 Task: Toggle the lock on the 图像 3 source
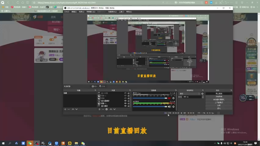[x=128, y=103]
